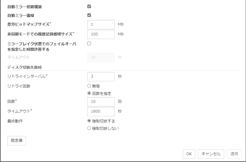Viewport: 246px width, 162px height.
Task: Uncheck the 自動ミラー初期構築 checkbox
Action: point(89,6)
